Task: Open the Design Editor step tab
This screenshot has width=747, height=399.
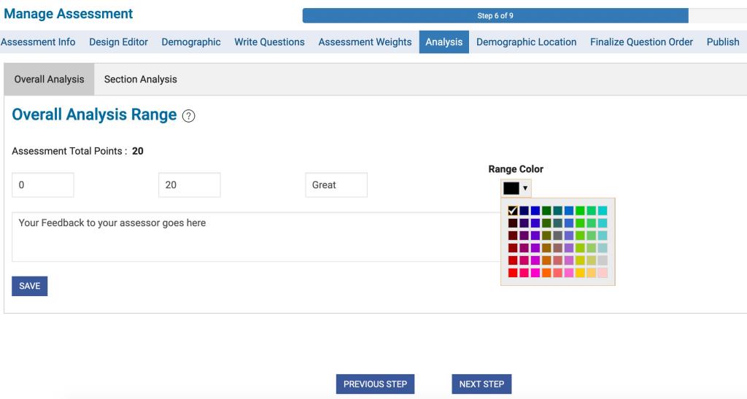Action: (x=118, y=42)
